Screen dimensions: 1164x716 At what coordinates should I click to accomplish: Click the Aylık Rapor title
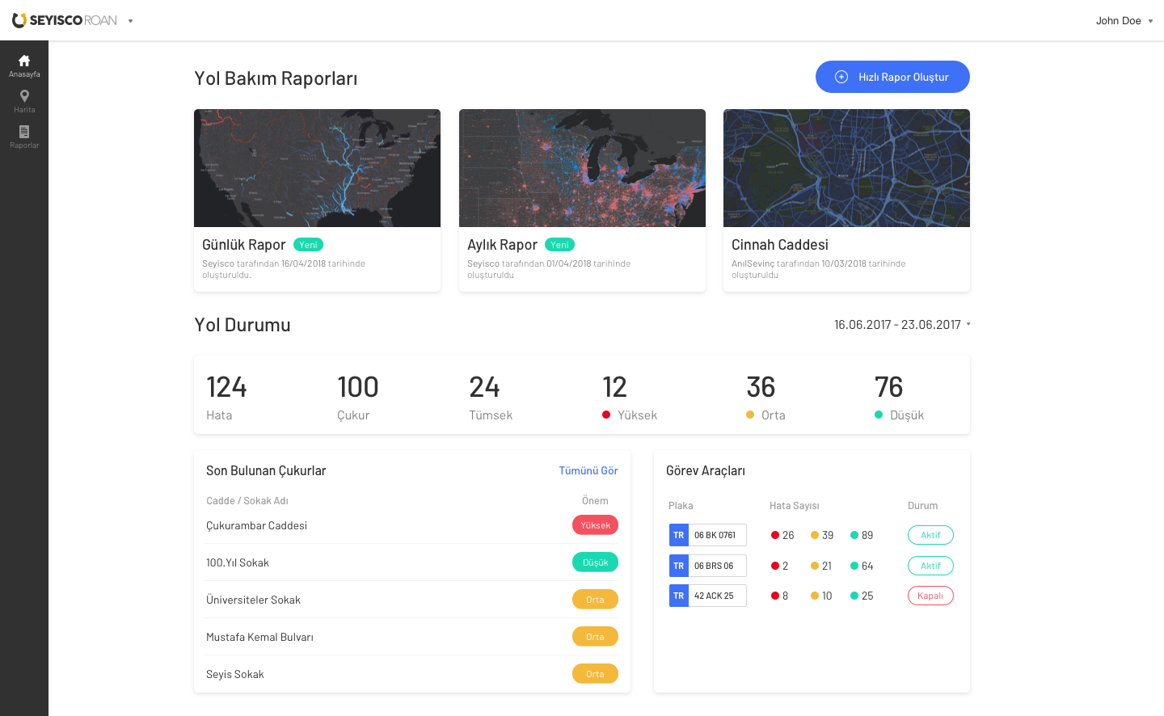(x=502, y=245)
